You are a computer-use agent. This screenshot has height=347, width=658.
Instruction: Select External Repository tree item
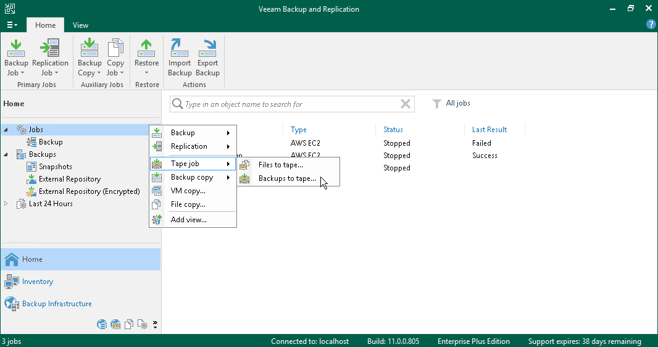tap(69, 179)
